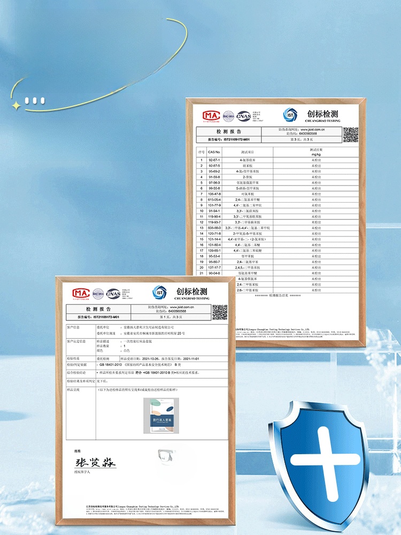Click the 授权签字人 label under signature
This screenshot has height=535, width=401.
82,472
